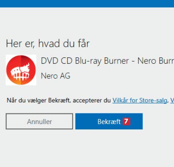Click the Nero AG publisher name
Screen dimensions: 174x167
(55, 76)
